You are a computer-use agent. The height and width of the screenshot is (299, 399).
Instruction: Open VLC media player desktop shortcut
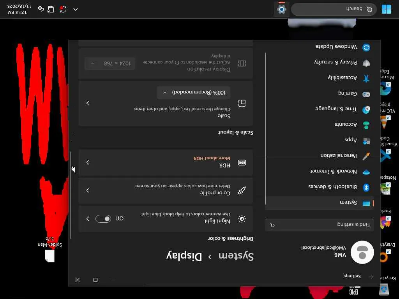point(387,116)
